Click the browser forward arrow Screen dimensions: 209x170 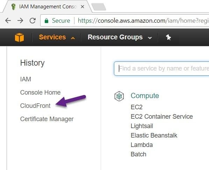pyautogui.click(x=20, y=21)
